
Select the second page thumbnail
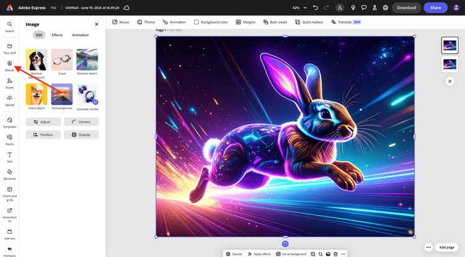[449, 64]
